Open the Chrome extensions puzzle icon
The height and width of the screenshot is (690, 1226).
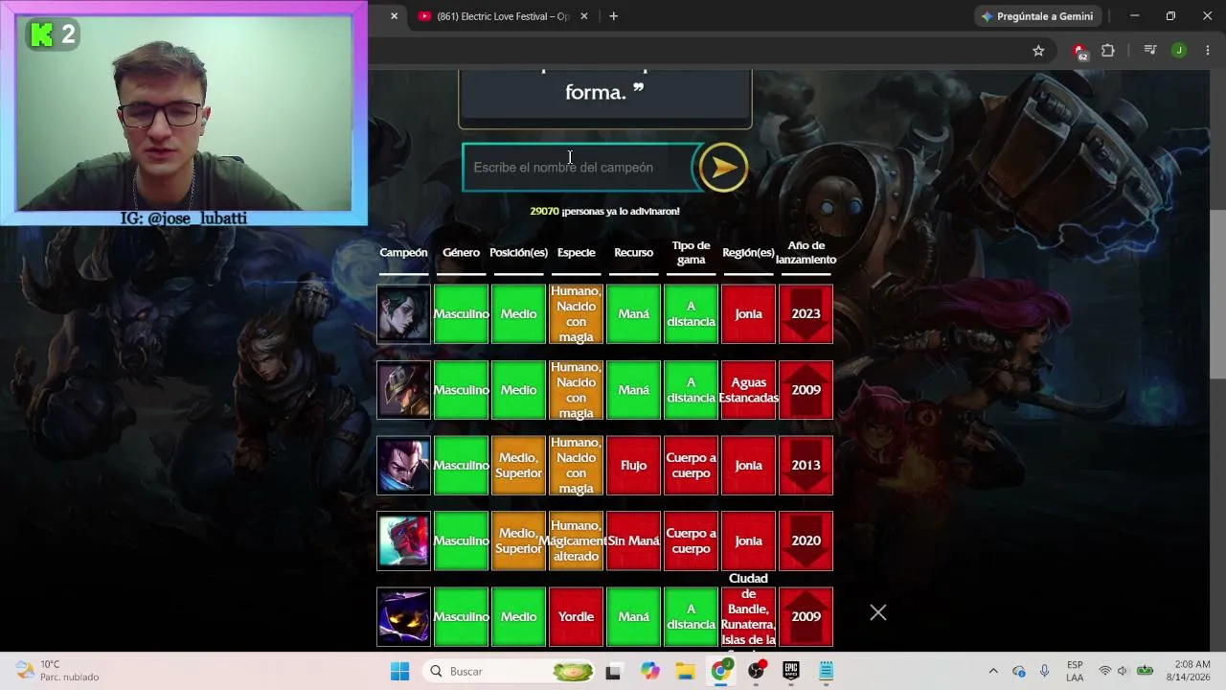(1108, 51)
